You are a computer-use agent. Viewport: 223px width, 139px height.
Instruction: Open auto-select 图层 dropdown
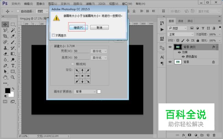click(43, 11)
